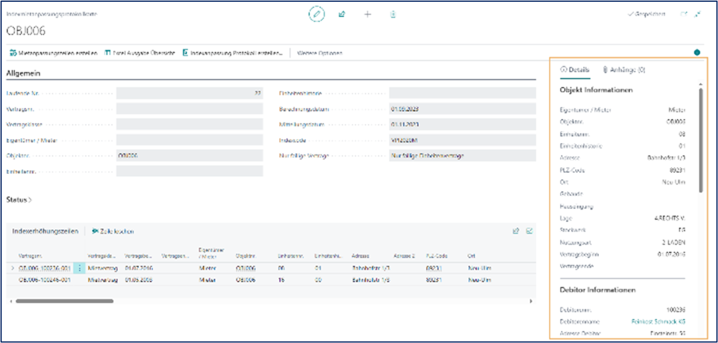Click share icon in Indexerhöhungszeilen section
This screenshot has width=718, height=343.
pyautogui.click(x=516, y=231)
